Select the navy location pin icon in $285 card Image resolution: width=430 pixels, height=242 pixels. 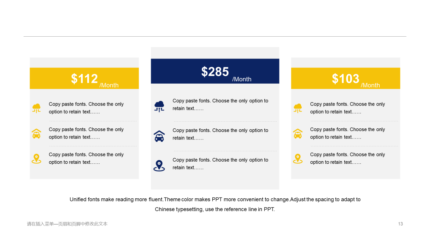coord(159,166)
